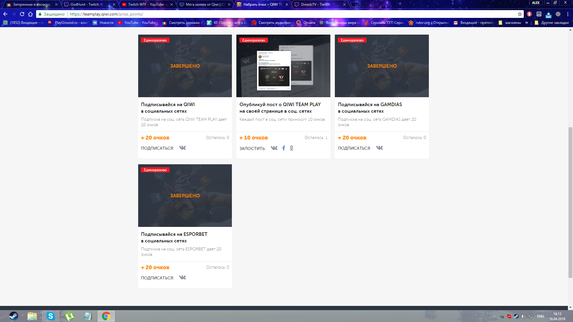Open File Explorer from the taskbar

click(x=32, y=316)
